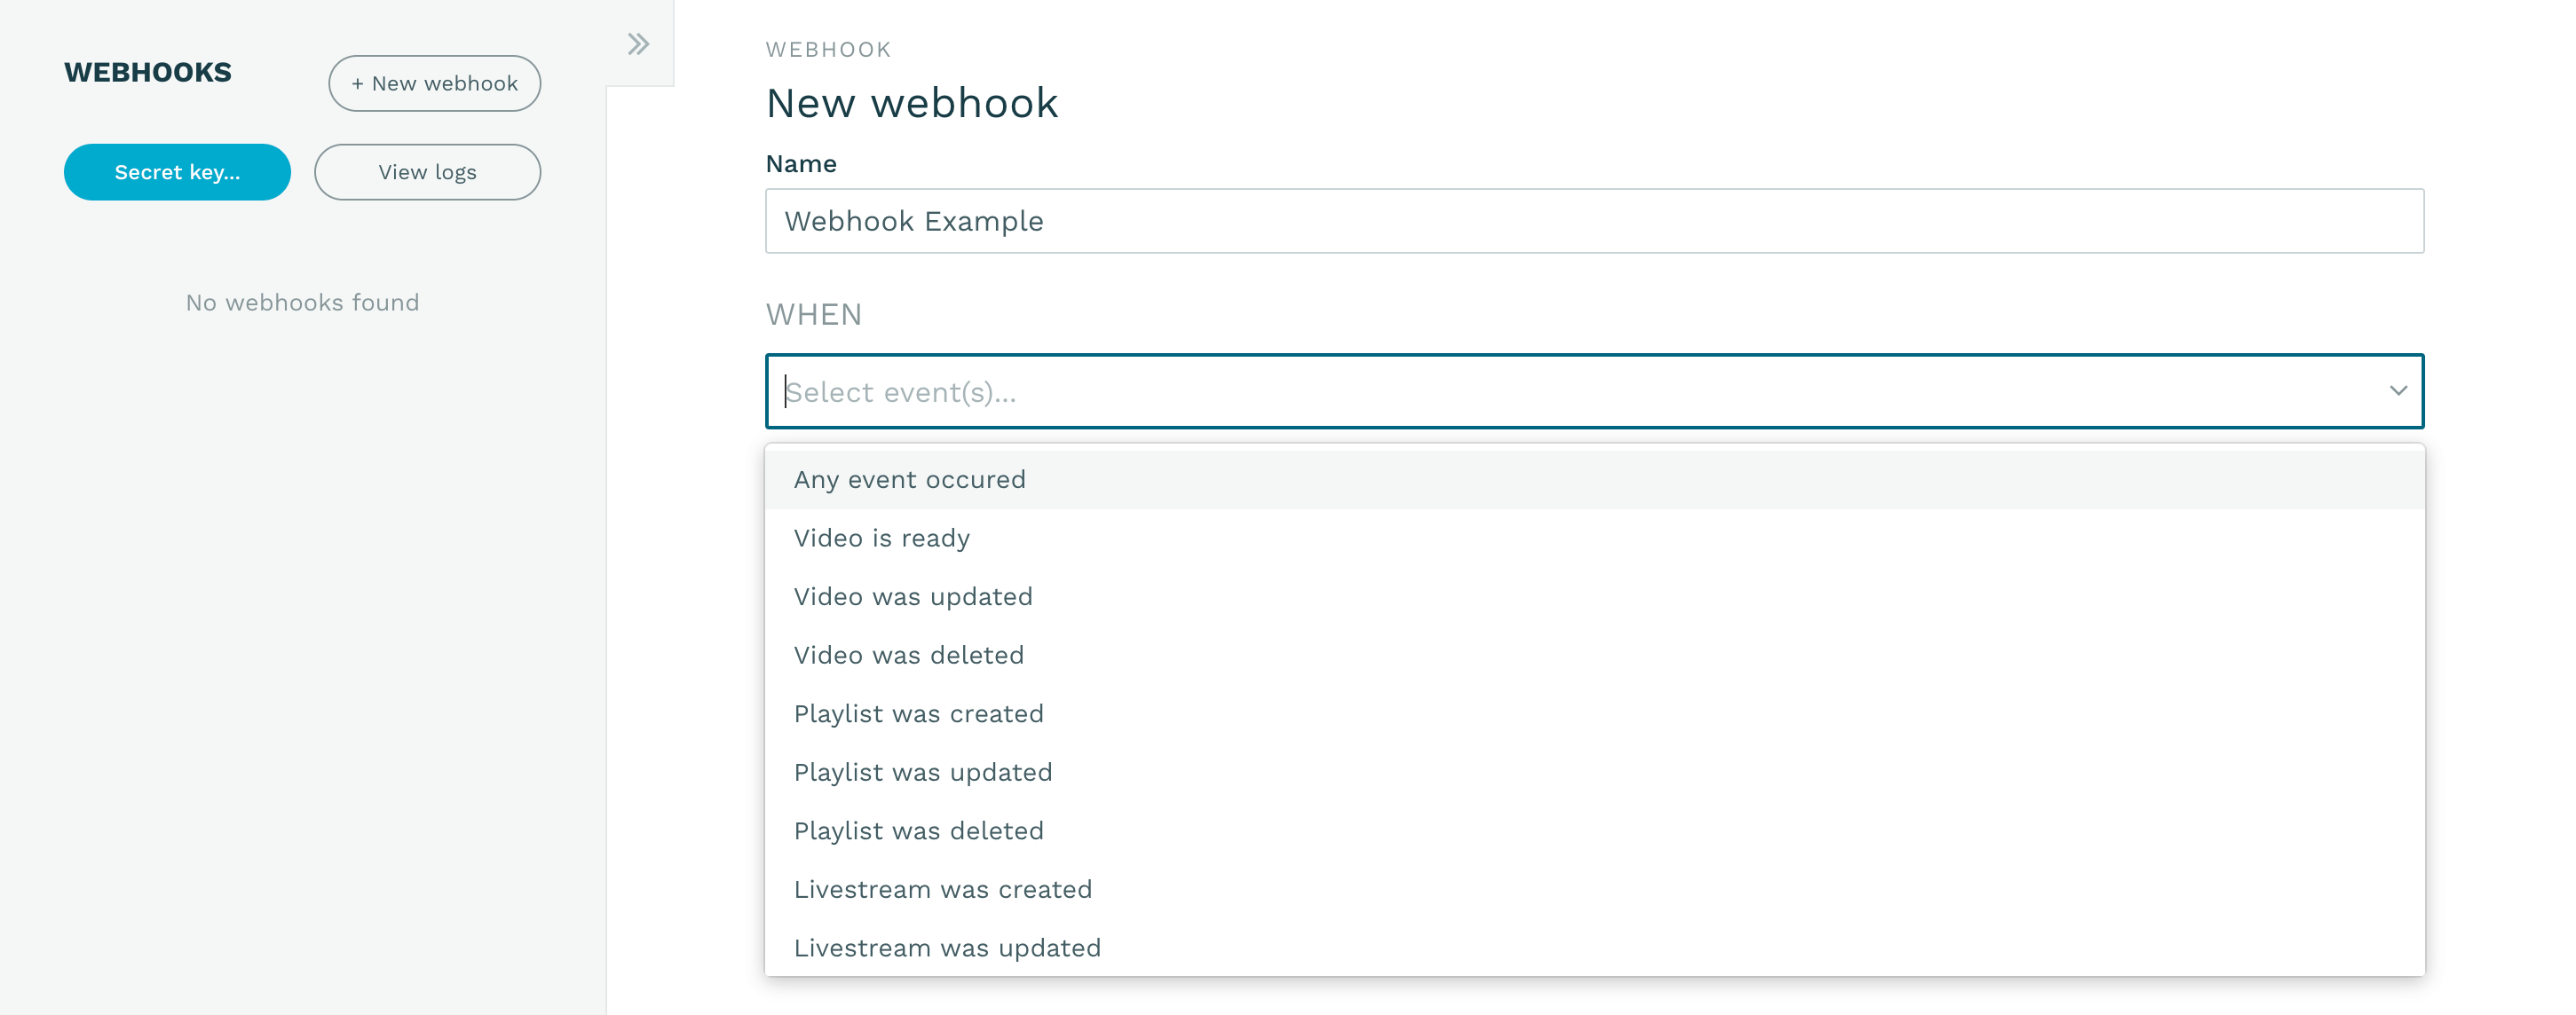Open Secret key settings
Image resolution: width=2576 pixels, height=1015 pixels.
tap(176, 171)
